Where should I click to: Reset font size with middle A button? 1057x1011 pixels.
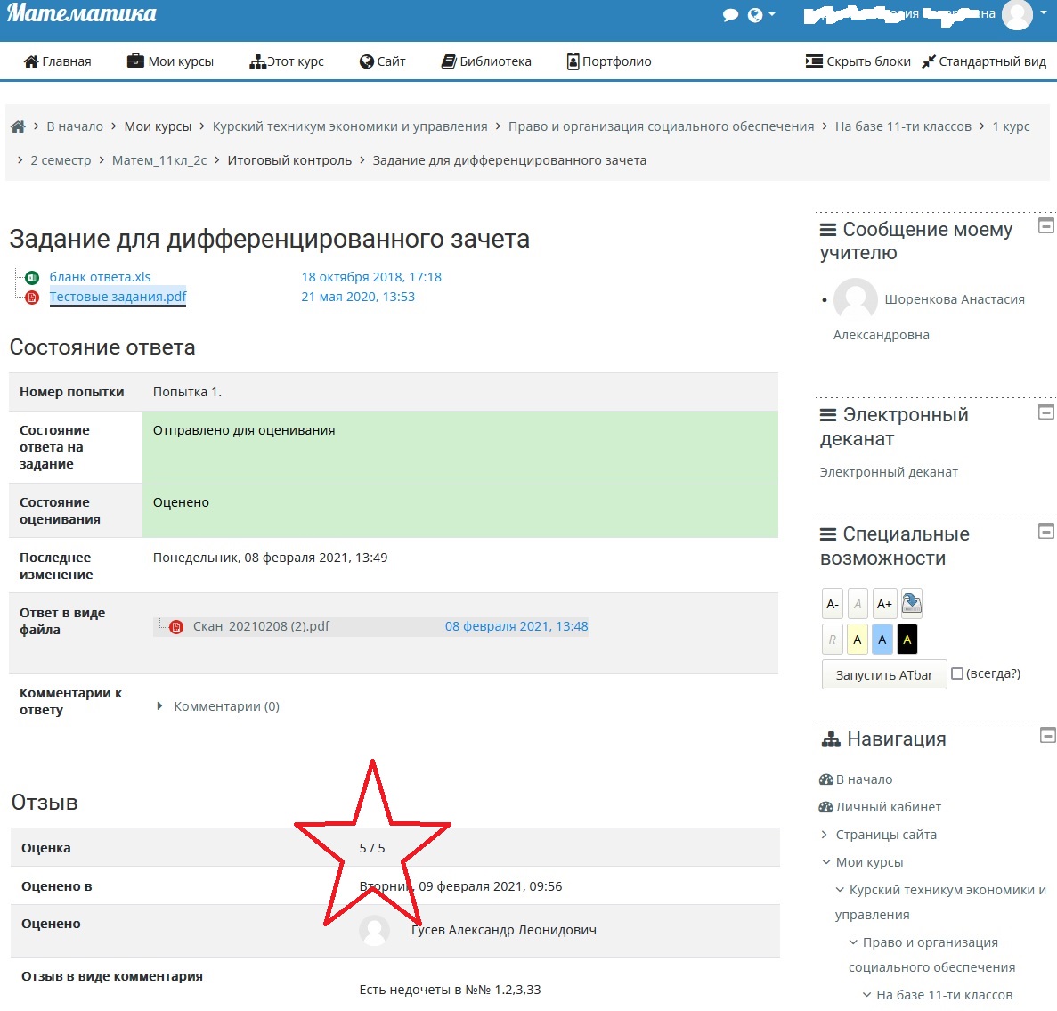pyautogui.click(x=858, y=604)
